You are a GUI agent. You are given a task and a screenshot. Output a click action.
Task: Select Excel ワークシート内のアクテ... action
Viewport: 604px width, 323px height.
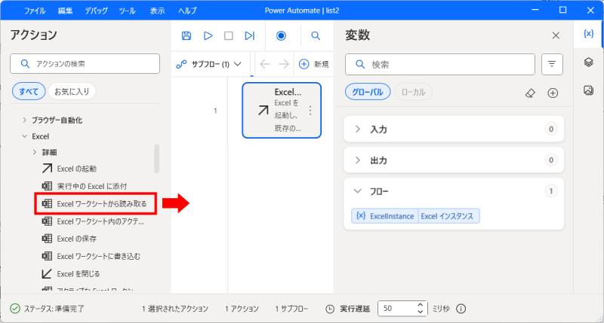93,221
